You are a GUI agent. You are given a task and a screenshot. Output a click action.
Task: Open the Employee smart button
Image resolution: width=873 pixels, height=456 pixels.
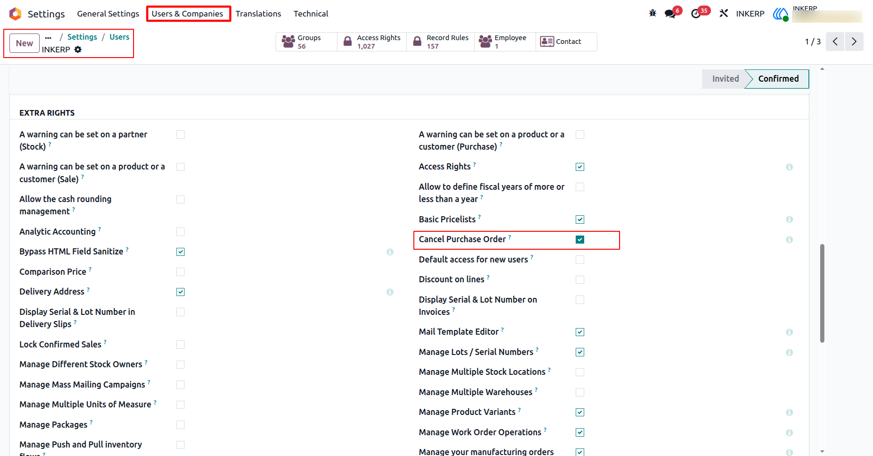pos(505,42)
